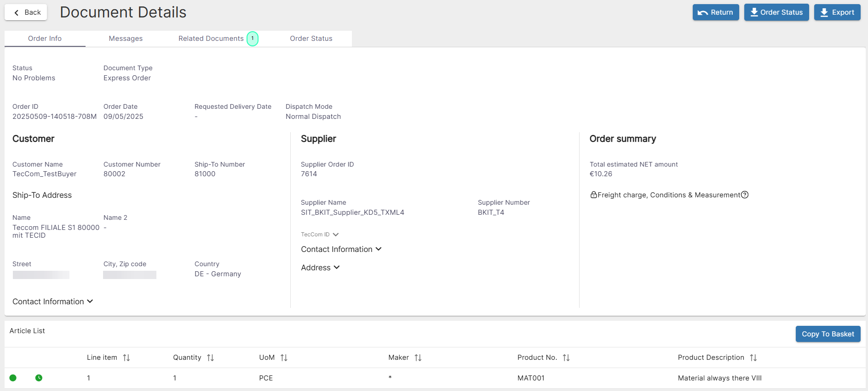
Task: Click order ID 20250509-140518-708M
Action: [55, 117]
